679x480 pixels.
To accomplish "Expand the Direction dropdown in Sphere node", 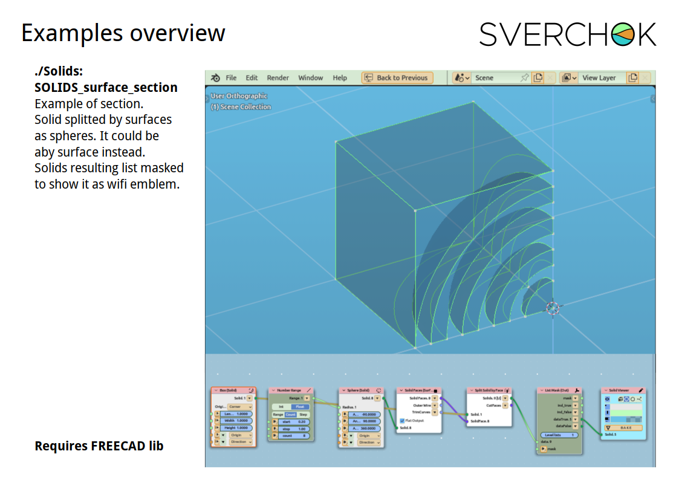I will [x=368, y=443].
